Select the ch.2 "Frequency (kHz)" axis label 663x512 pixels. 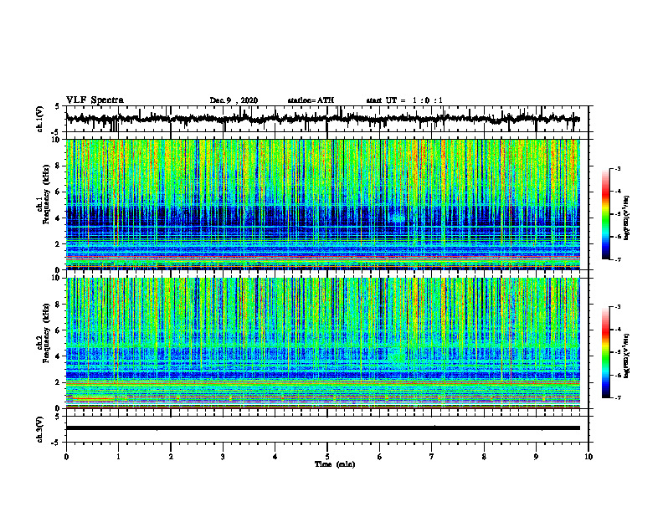(46, 333)
